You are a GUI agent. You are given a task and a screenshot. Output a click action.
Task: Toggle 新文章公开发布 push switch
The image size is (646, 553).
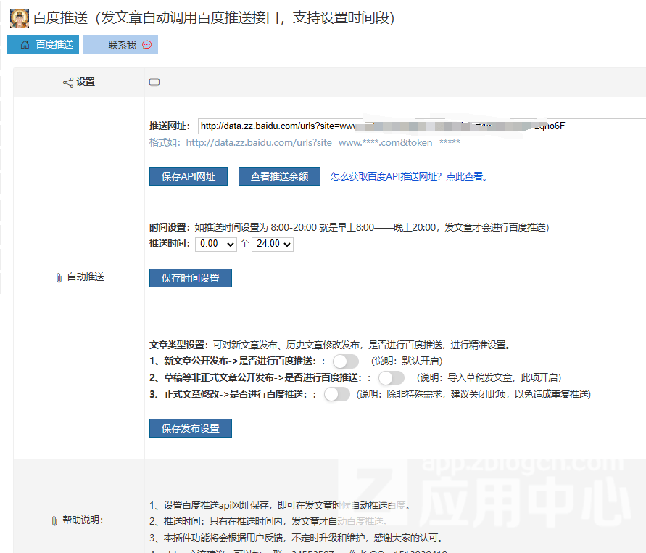346,361
